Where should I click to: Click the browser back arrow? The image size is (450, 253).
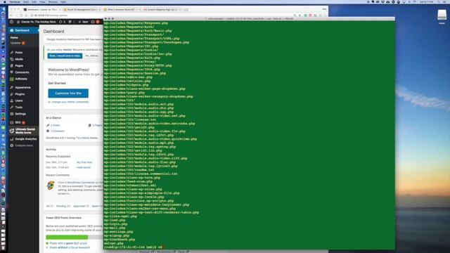coord(11,15)
